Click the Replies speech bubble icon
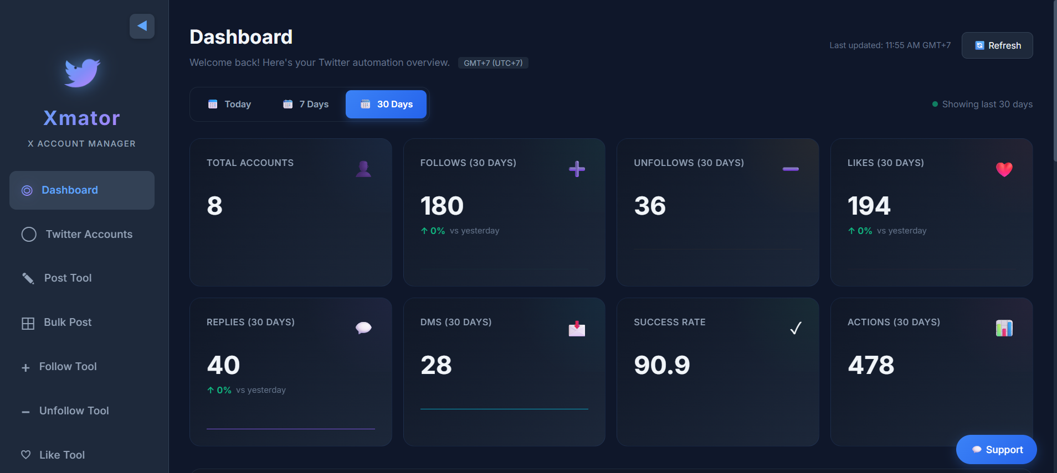The image size is (1057, 473). point(363,328)
